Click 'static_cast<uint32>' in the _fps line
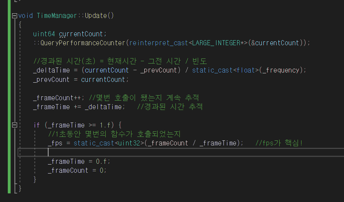This screenshot has width=344, height=202. (x=109, y=143)
